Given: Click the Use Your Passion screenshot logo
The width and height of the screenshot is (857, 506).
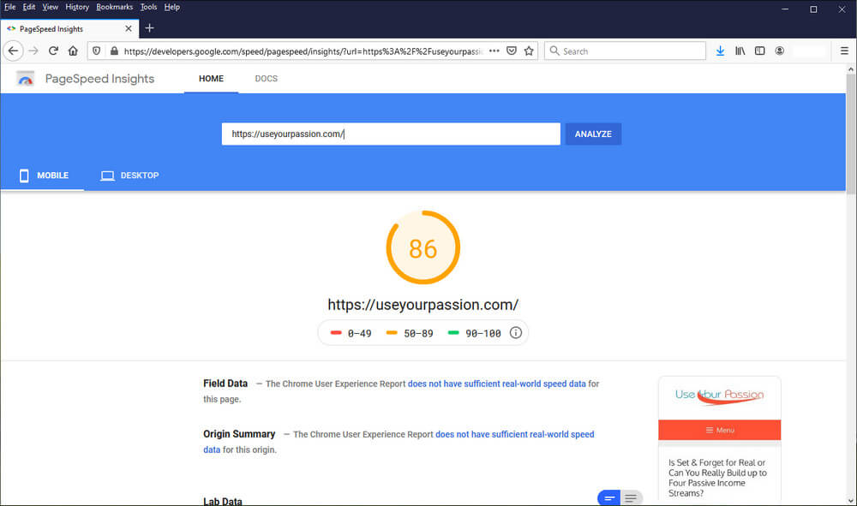Looking at the screenshot, I should point(719,396).
